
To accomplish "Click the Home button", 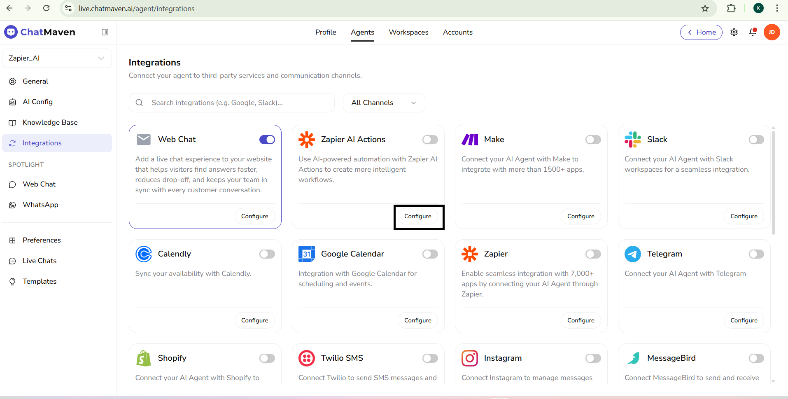I will (701, 32).
